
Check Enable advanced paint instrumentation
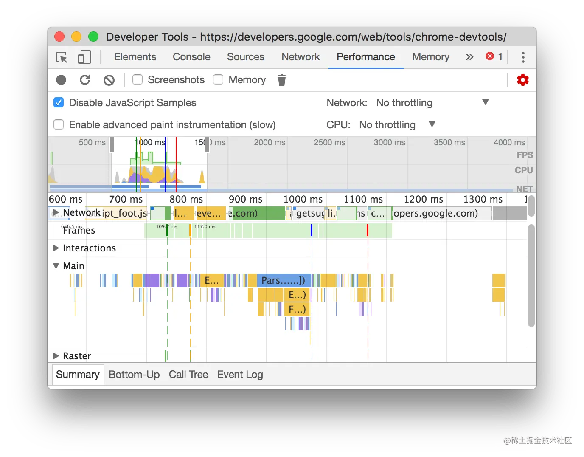click(59, 124)
